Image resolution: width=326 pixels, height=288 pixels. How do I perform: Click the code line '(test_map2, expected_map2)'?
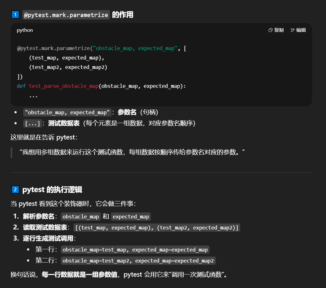coord(68,67)
